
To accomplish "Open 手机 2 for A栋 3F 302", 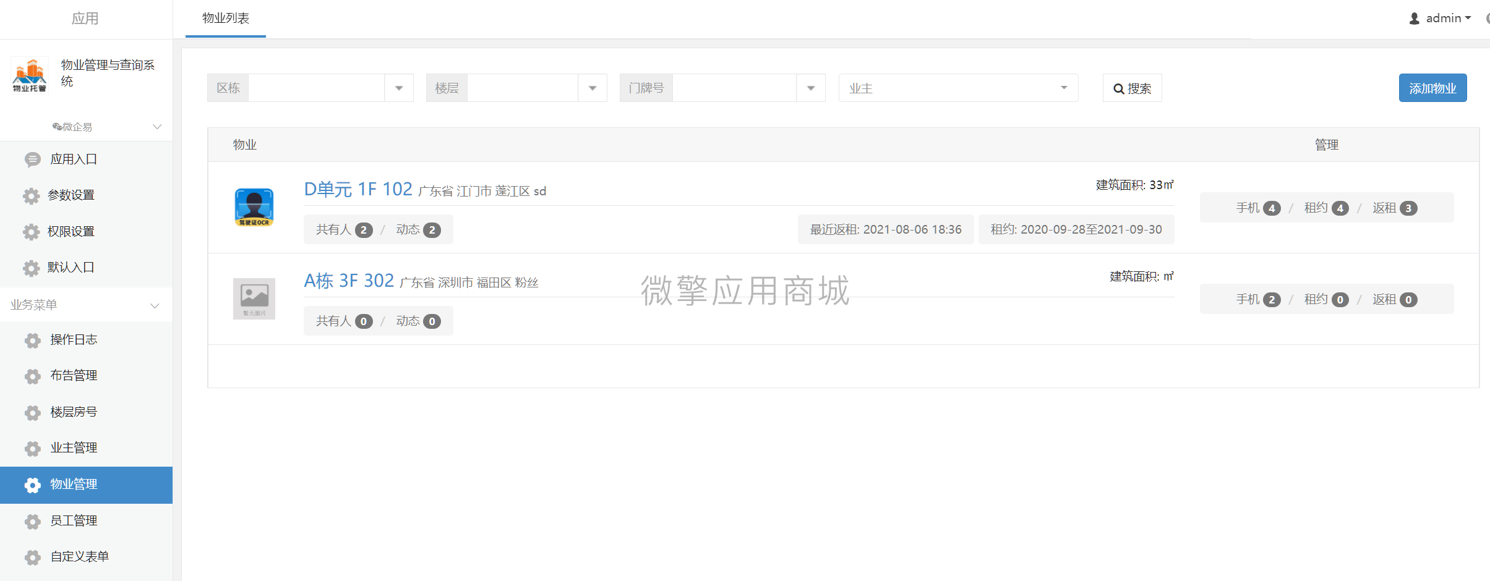I will tap(1258, 299).
